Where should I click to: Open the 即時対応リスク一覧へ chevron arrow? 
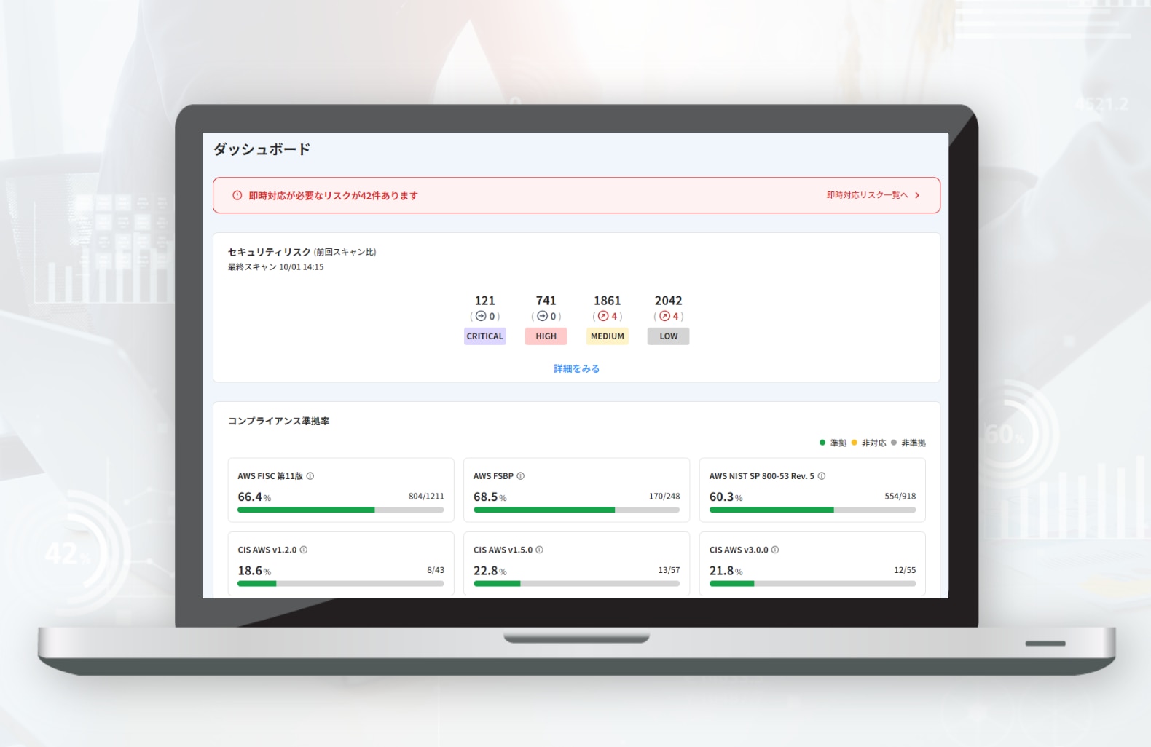point(917,195)
